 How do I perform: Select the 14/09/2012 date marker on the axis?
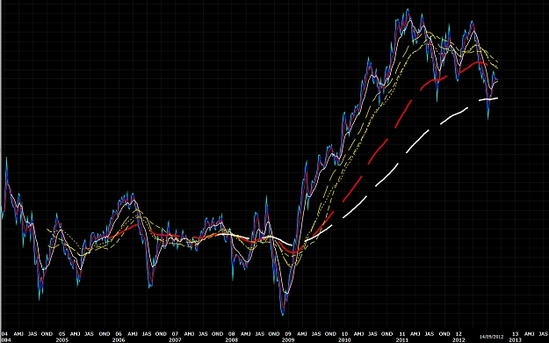point(492,337)
